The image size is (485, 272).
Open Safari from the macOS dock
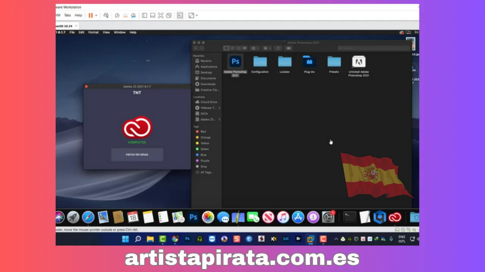[x=88, y=217]
